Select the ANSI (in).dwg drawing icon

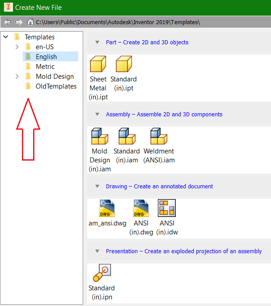pos(141,208)
